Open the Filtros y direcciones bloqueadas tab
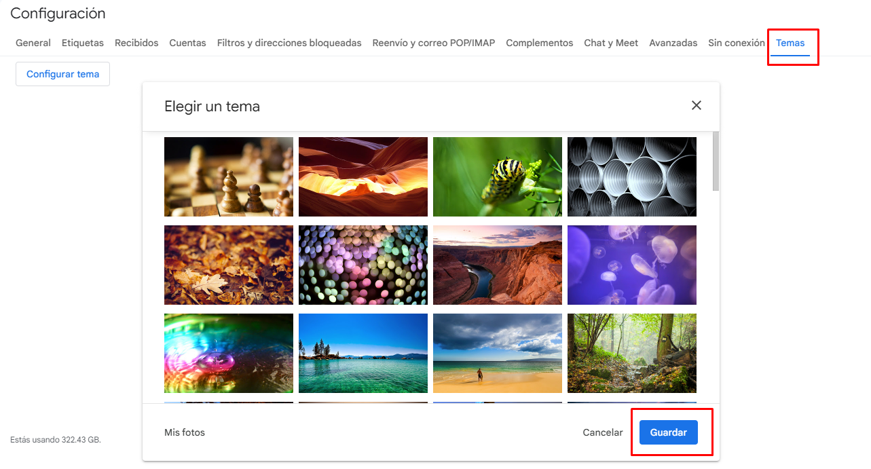The width and height of the screenshot is (871, 469). pos(289,43)
